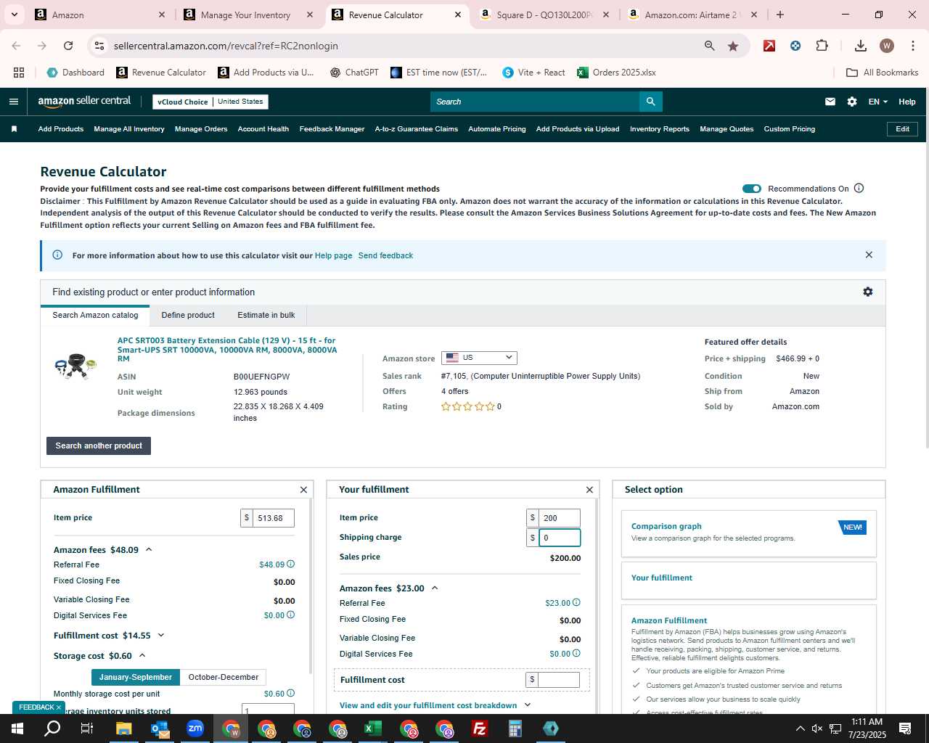Click the product thumbnail image

click(76, 366)
